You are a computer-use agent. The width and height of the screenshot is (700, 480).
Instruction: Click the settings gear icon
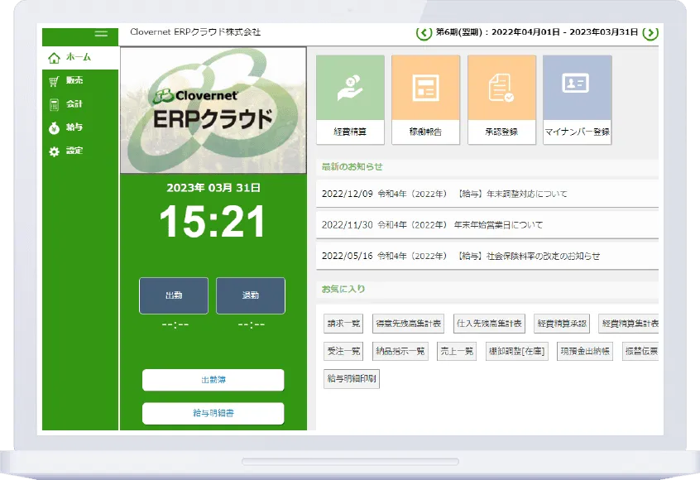(54, 151)
